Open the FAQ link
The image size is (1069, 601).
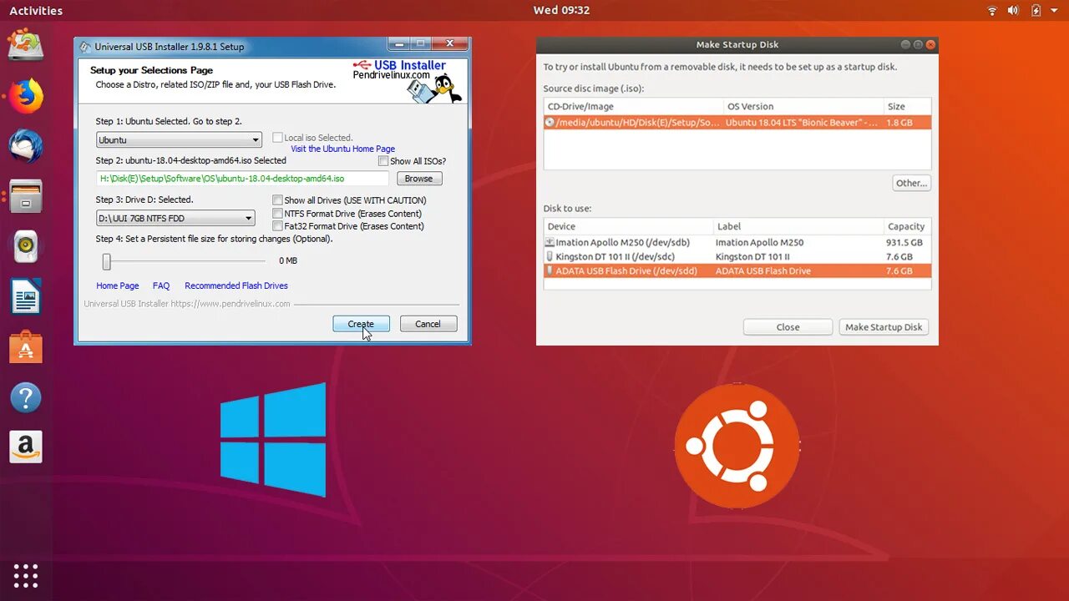click(161, 285)
